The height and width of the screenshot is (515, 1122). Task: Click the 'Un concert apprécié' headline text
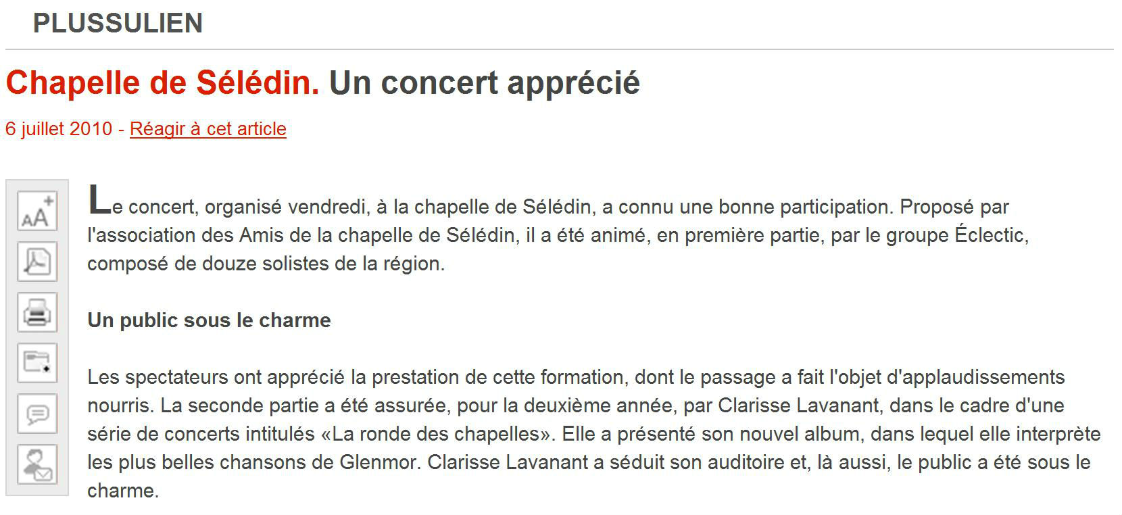[484, 83]
